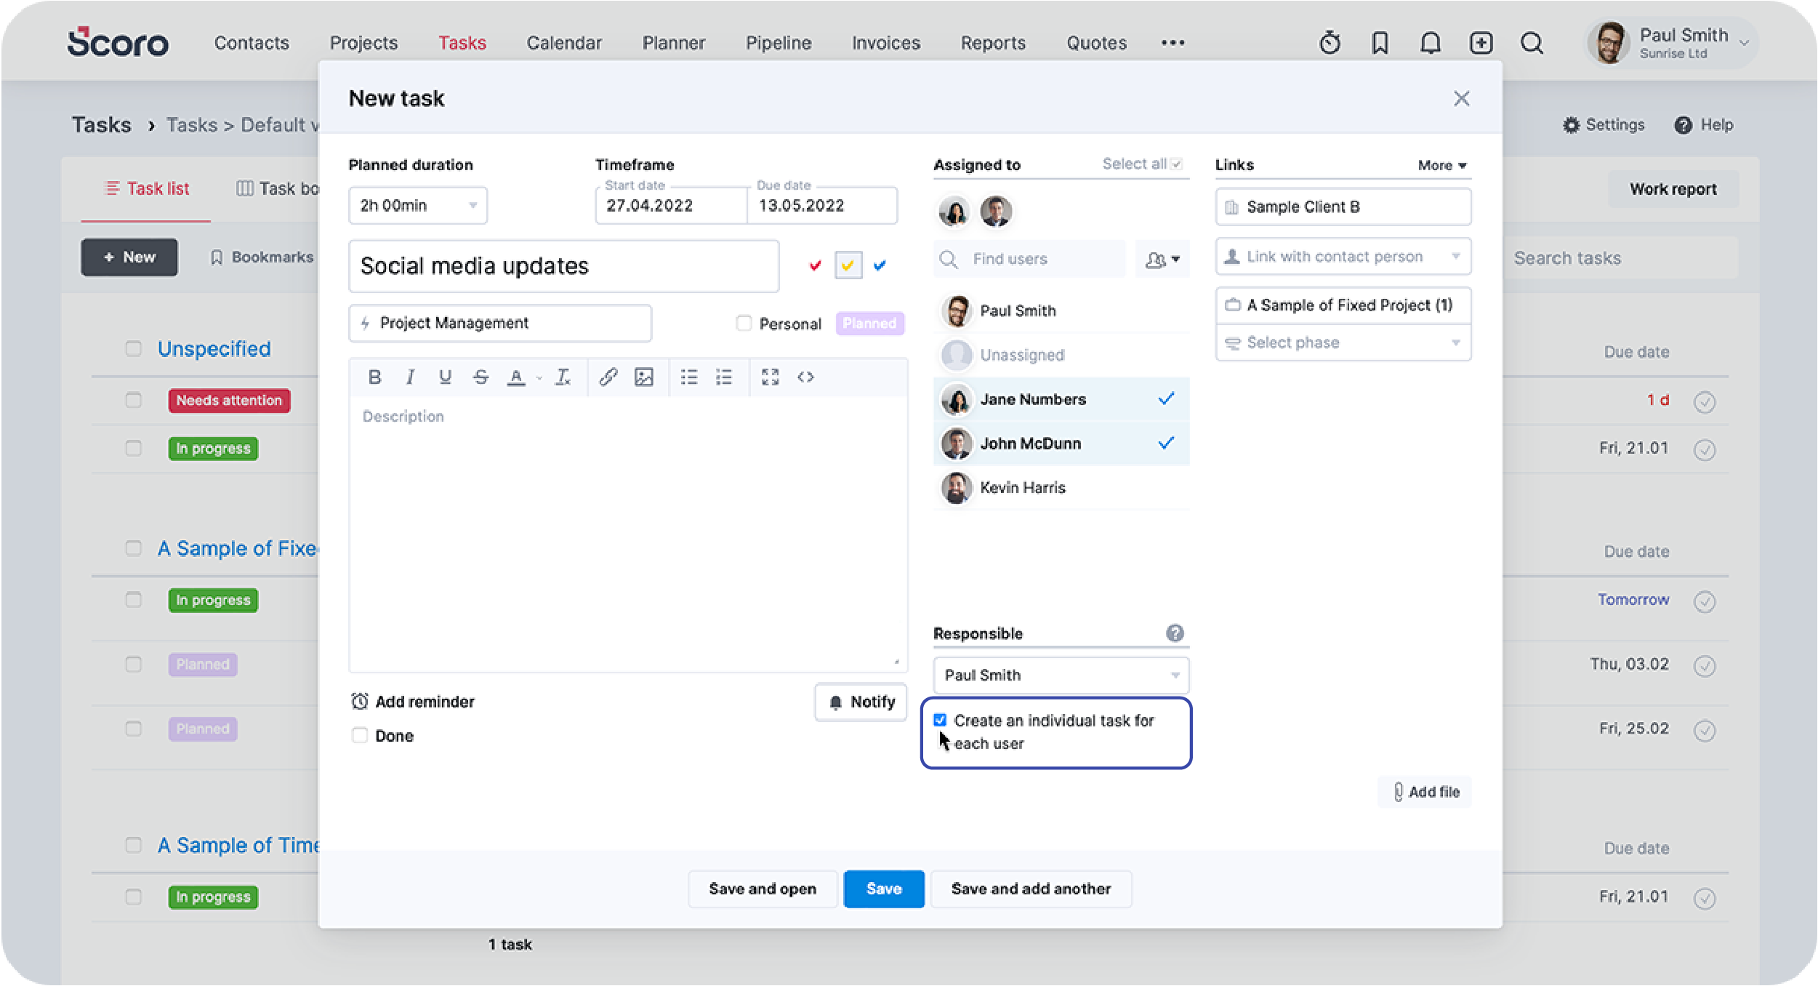The width and height of the screenshot is (1818, 986).
Task: Click the Find users search field
Action: click(1029, 259)
